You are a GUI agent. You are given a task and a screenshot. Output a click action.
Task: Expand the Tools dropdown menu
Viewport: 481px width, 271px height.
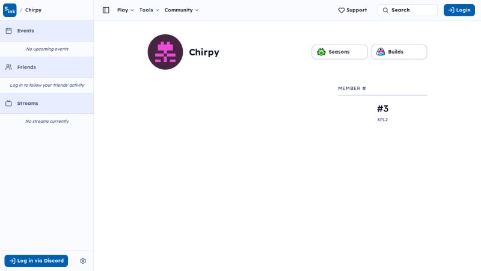click(149, 10)
